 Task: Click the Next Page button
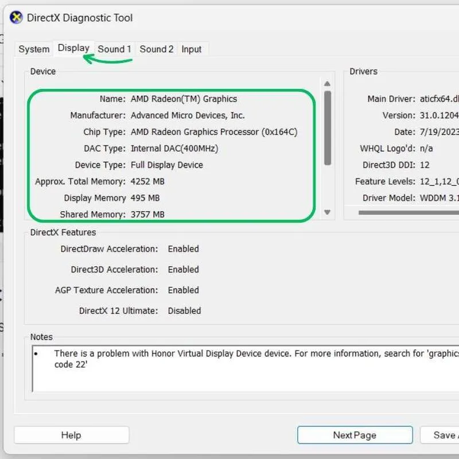tap(354, 435)
